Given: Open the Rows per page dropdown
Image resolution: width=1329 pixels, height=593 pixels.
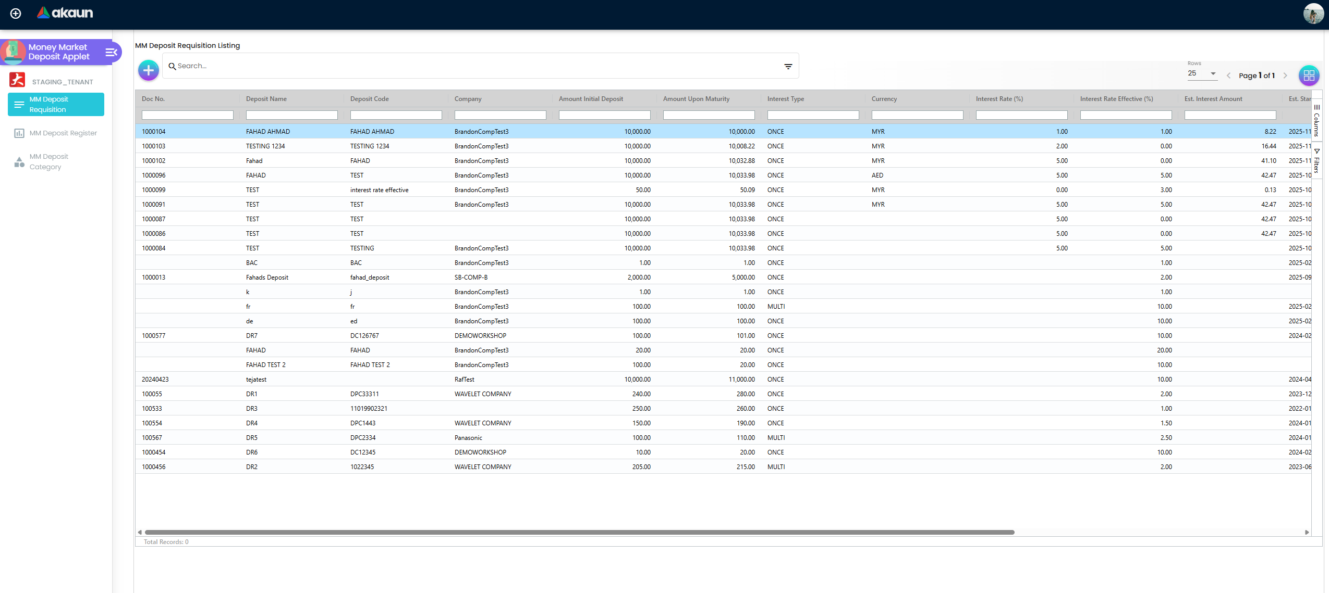Looking at the screenshot, I should [x=1202, y=73].
